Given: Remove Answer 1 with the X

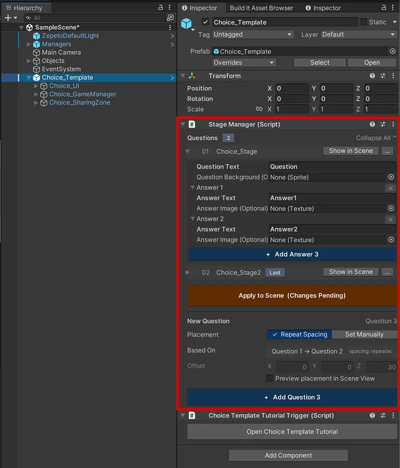Looking at the screenshot, I should pyautogui.click(x=391, y=188).
